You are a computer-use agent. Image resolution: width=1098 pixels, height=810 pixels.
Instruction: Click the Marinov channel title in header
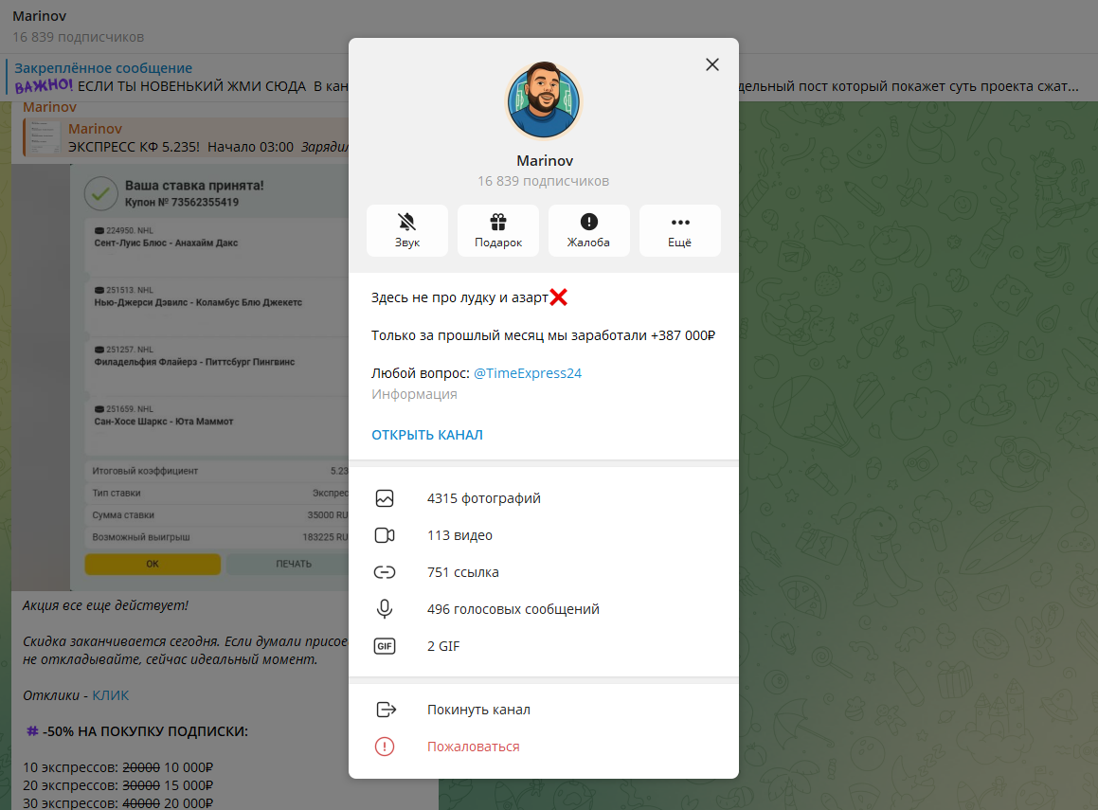[39, 15]
